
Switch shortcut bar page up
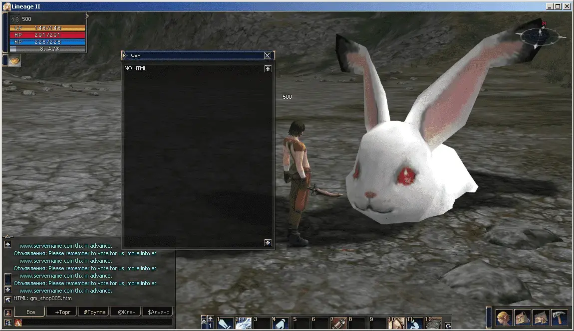pos(211,319)
